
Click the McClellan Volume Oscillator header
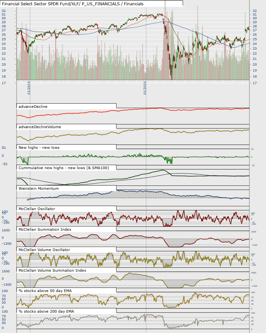[x=44, y=250]
